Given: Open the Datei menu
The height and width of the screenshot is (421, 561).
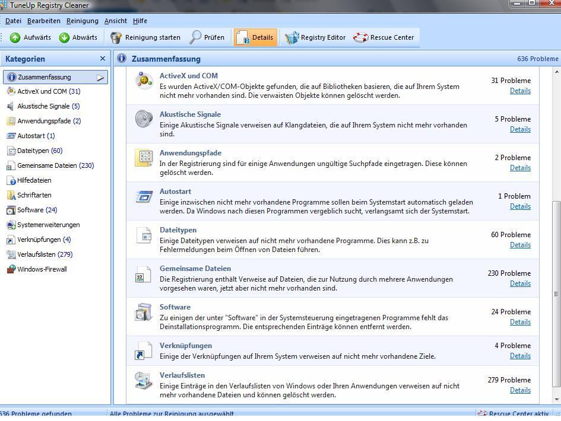Looking at the screenshot, I should click(x=13, y=21).
